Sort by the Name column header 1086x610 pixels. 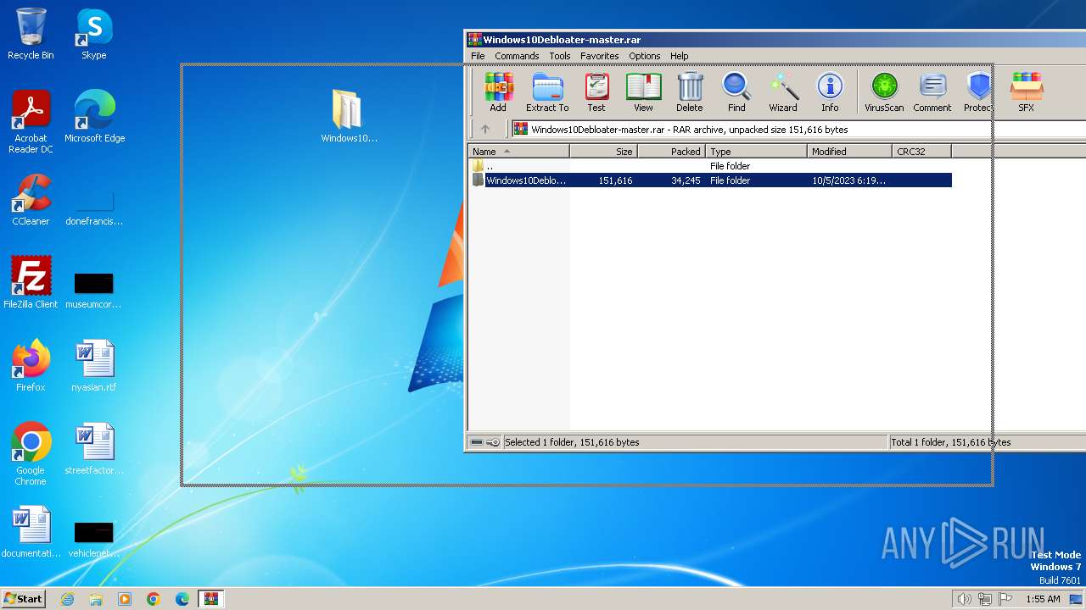click(x=519, y=152)
